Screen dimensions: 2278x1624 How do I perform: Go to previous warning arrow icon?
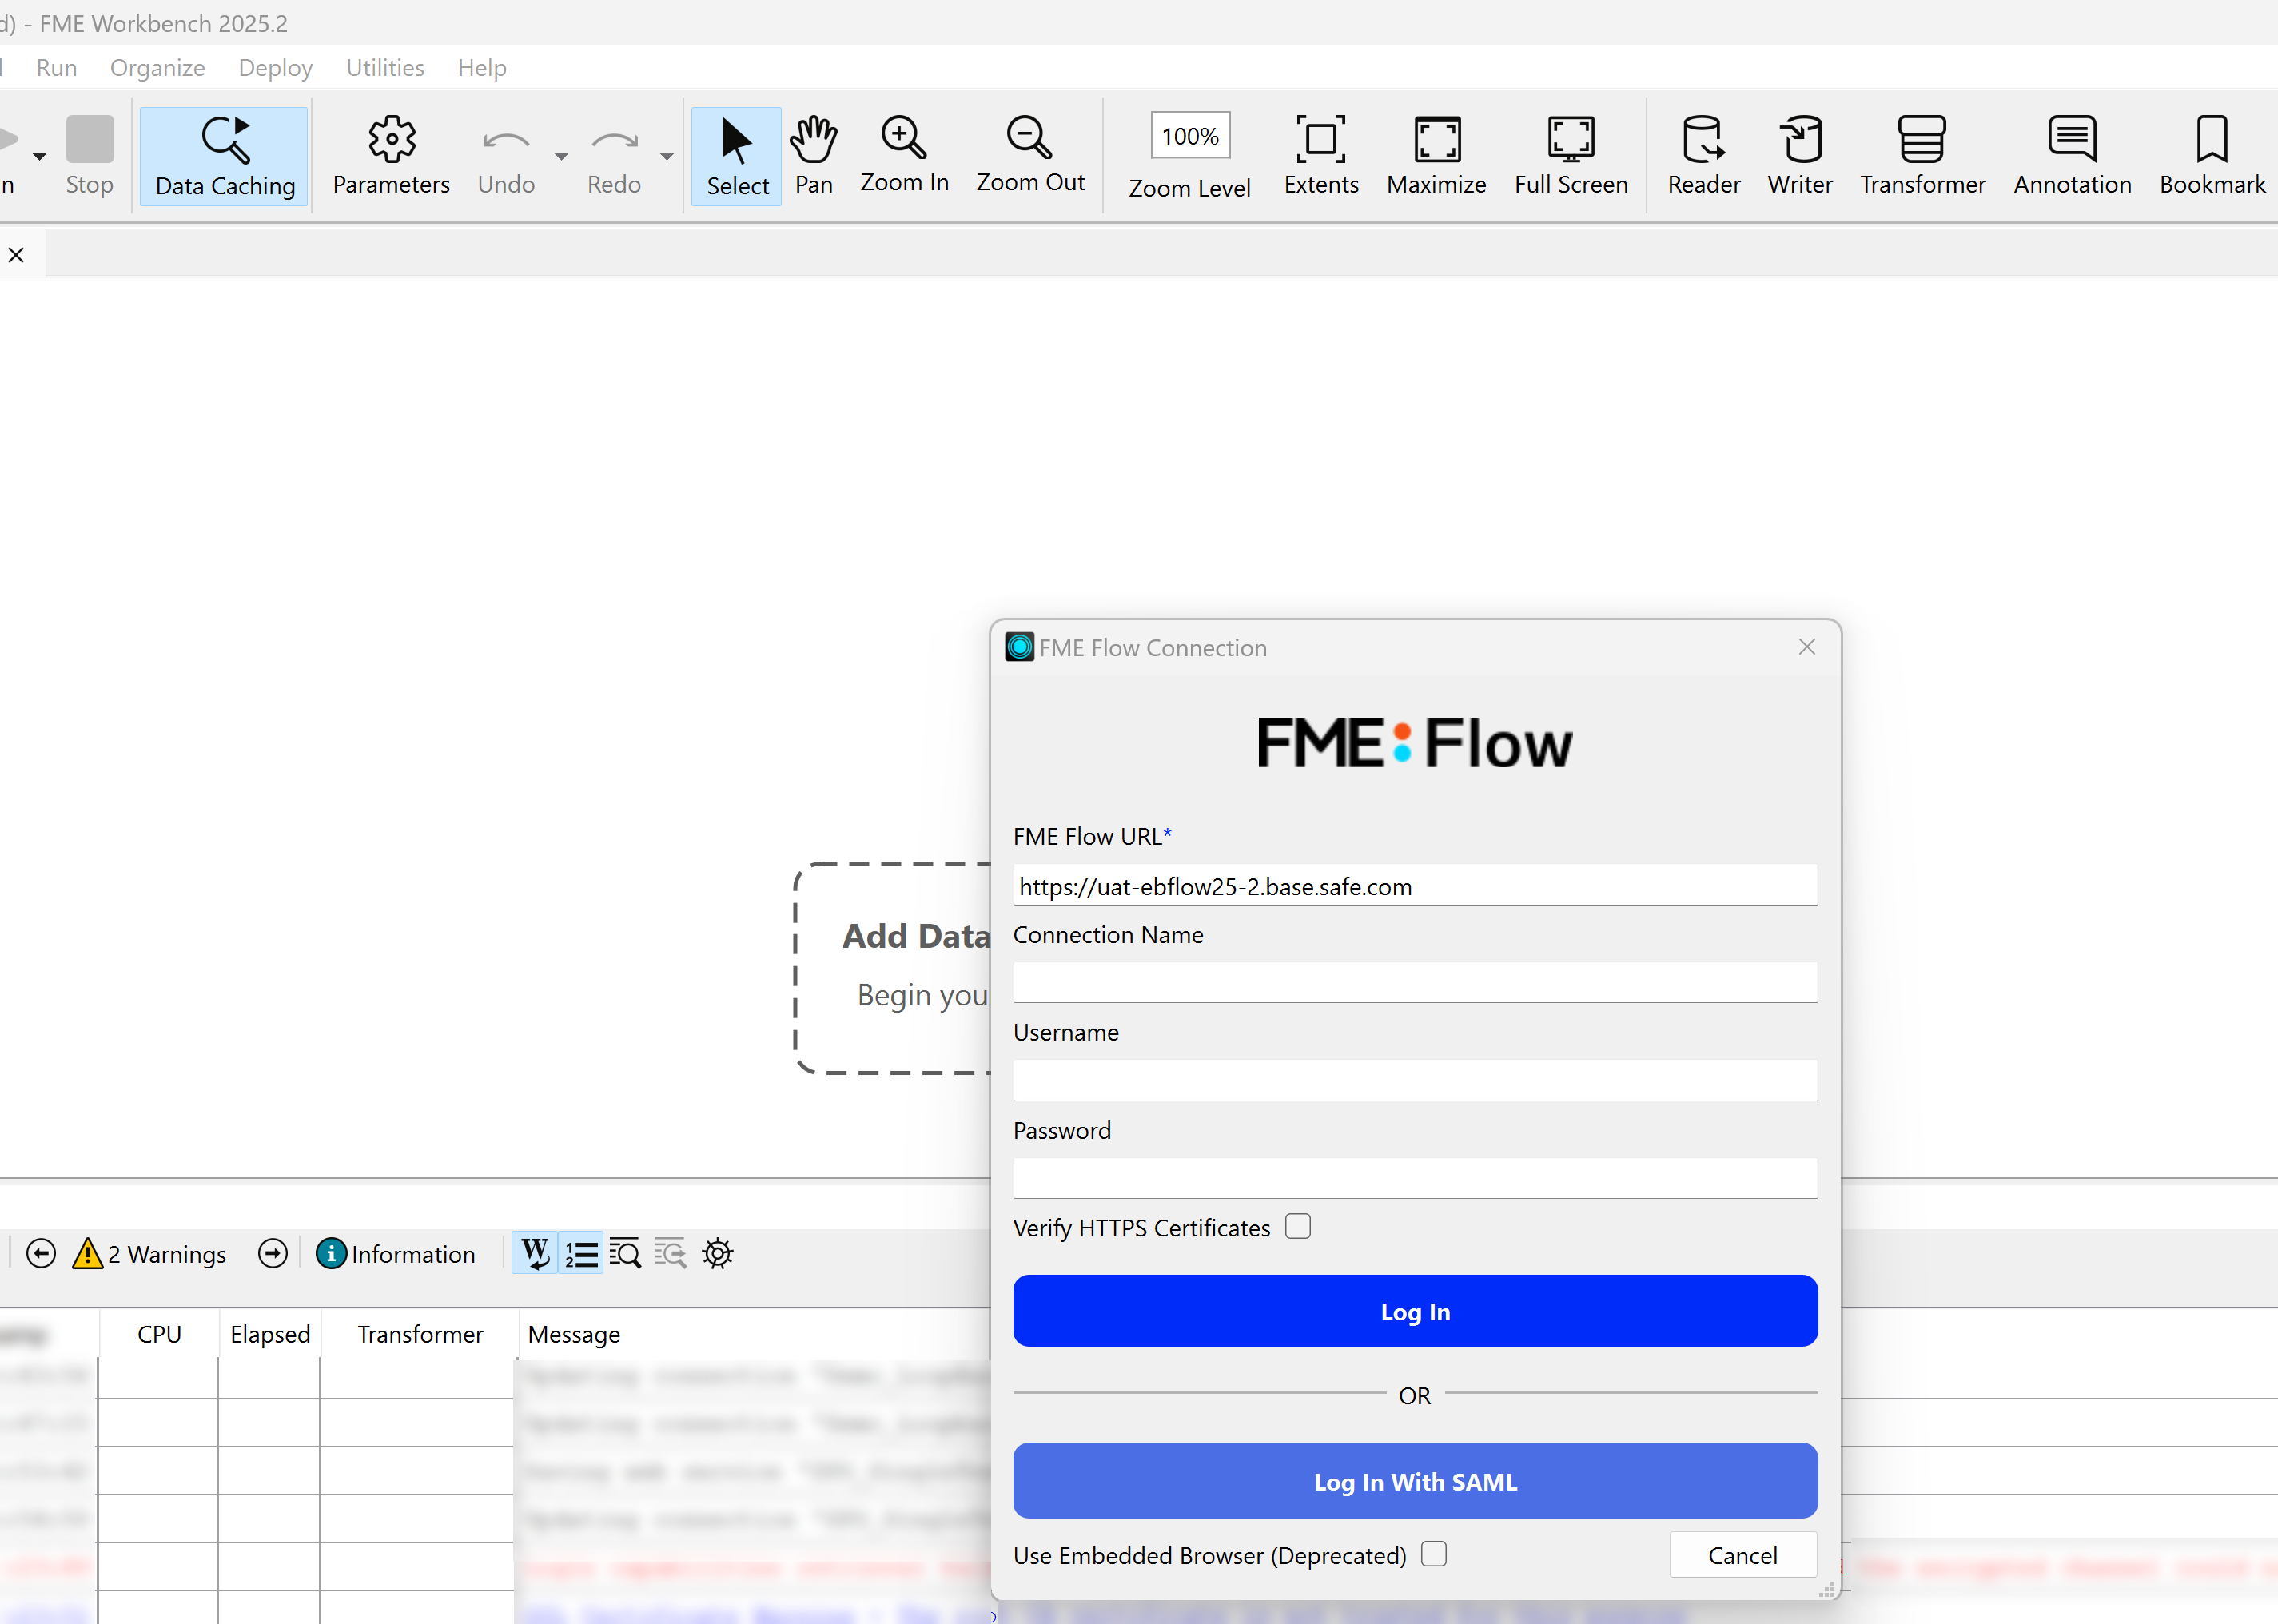coord(41,1253)
